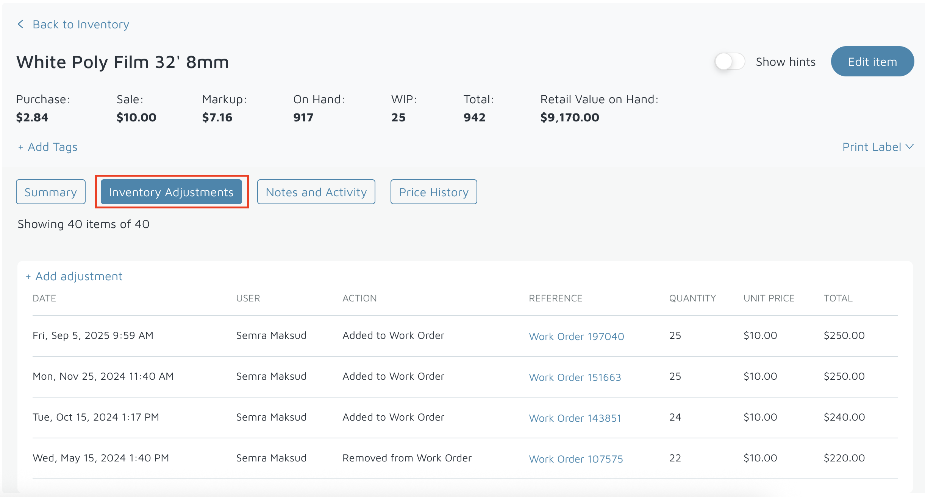
Task: Click the Print Label chevron arrow
Action: coord(910,146)
